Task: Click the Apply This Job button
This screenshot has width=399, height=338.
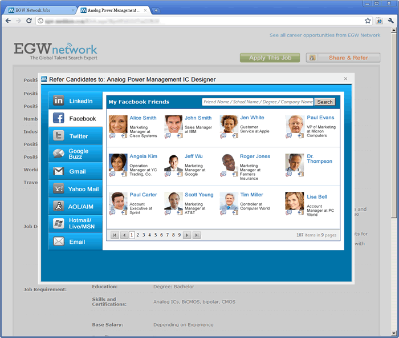Action: click(270, 58)
